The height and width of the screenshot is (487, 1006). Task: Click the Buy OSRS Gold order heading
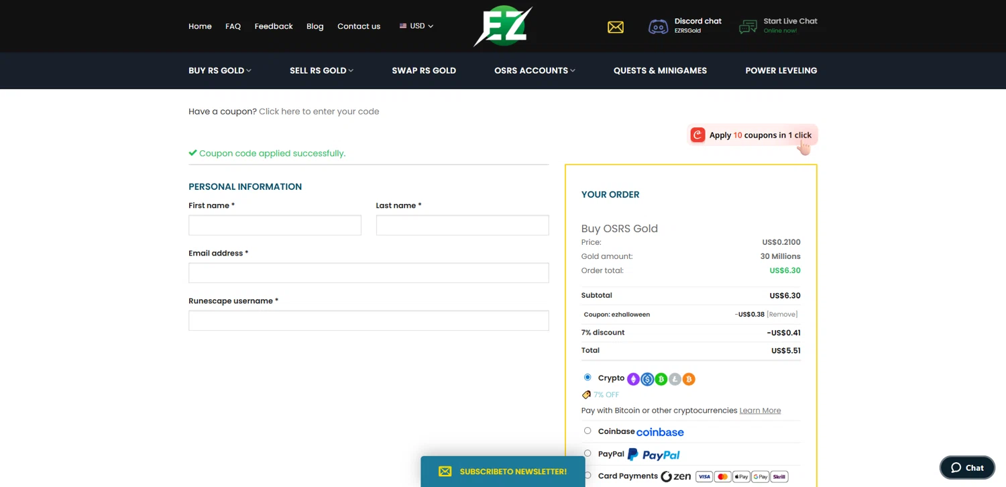[620, 228]
